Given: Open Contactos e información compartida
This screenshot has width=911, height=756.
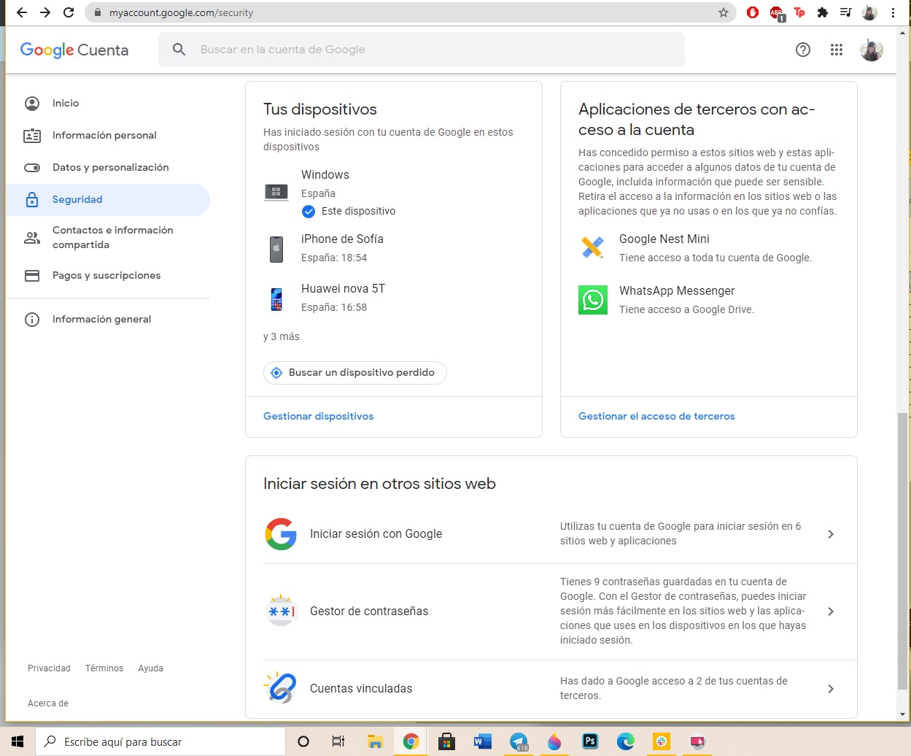Looking at the screenshot, I should (108, 237).
